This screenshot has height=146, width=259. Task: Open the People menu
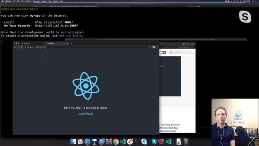click(x=44, y=1)
